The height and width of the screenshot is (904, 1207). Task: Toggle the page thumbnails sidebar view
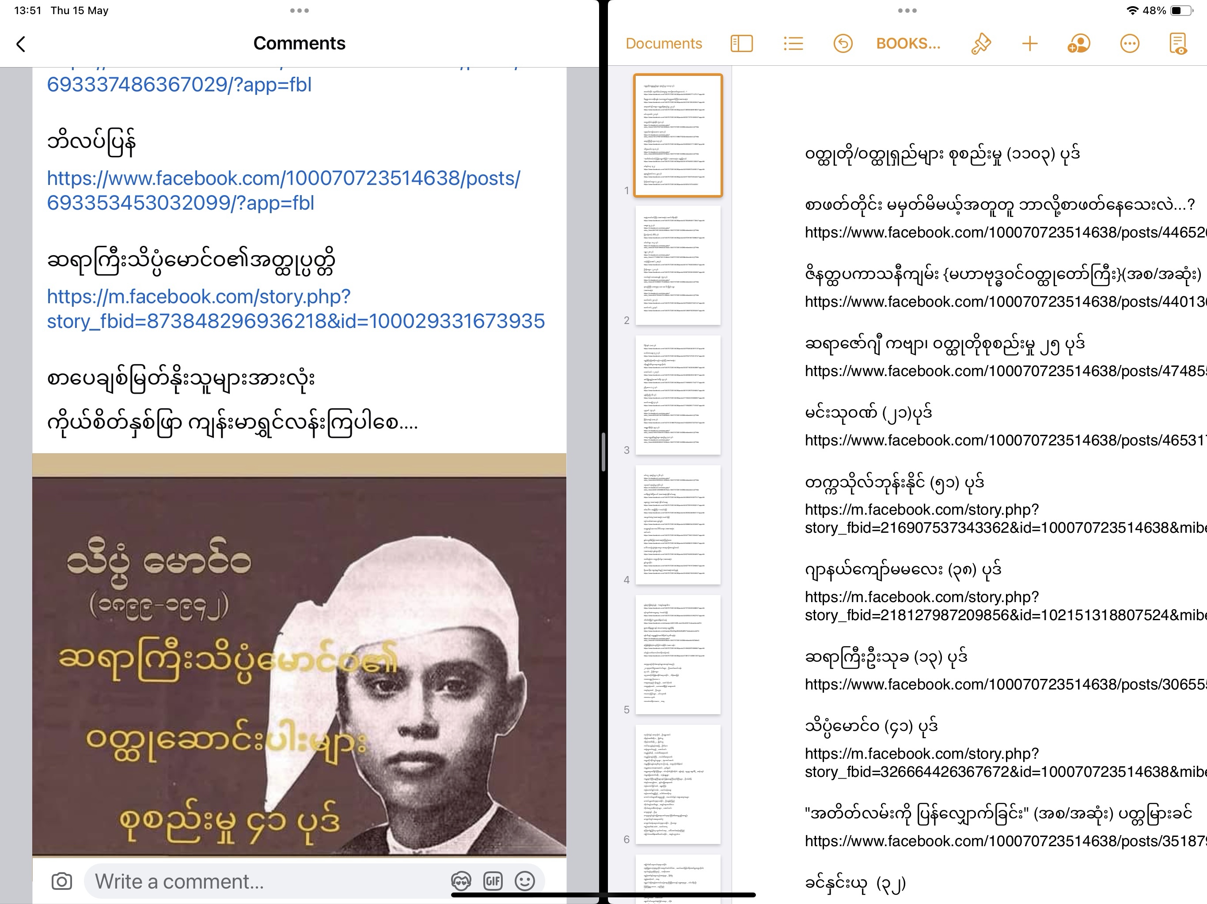[741, 44]
